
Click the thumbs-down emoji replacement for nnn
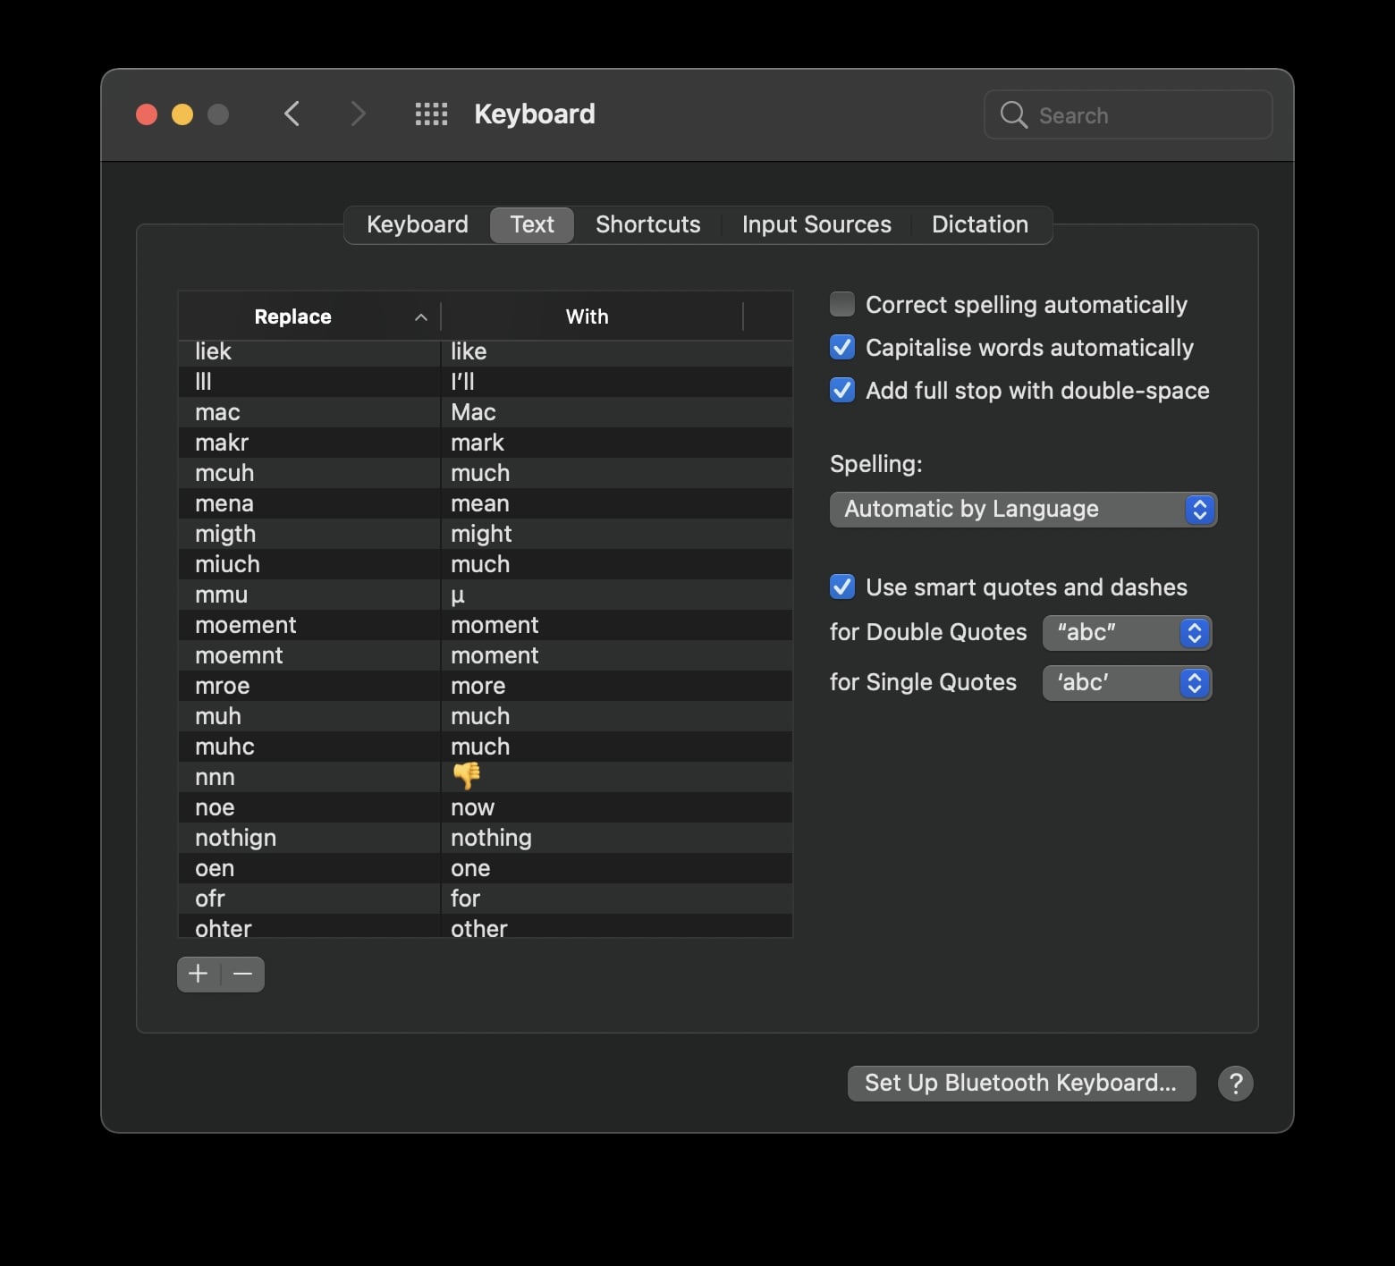click(467, 777)
